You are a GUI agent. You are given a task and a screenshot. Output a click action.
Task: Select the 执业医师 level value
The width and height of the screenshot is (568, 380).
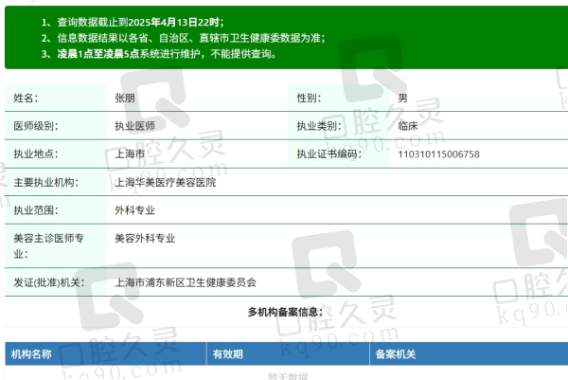point(134,126)
